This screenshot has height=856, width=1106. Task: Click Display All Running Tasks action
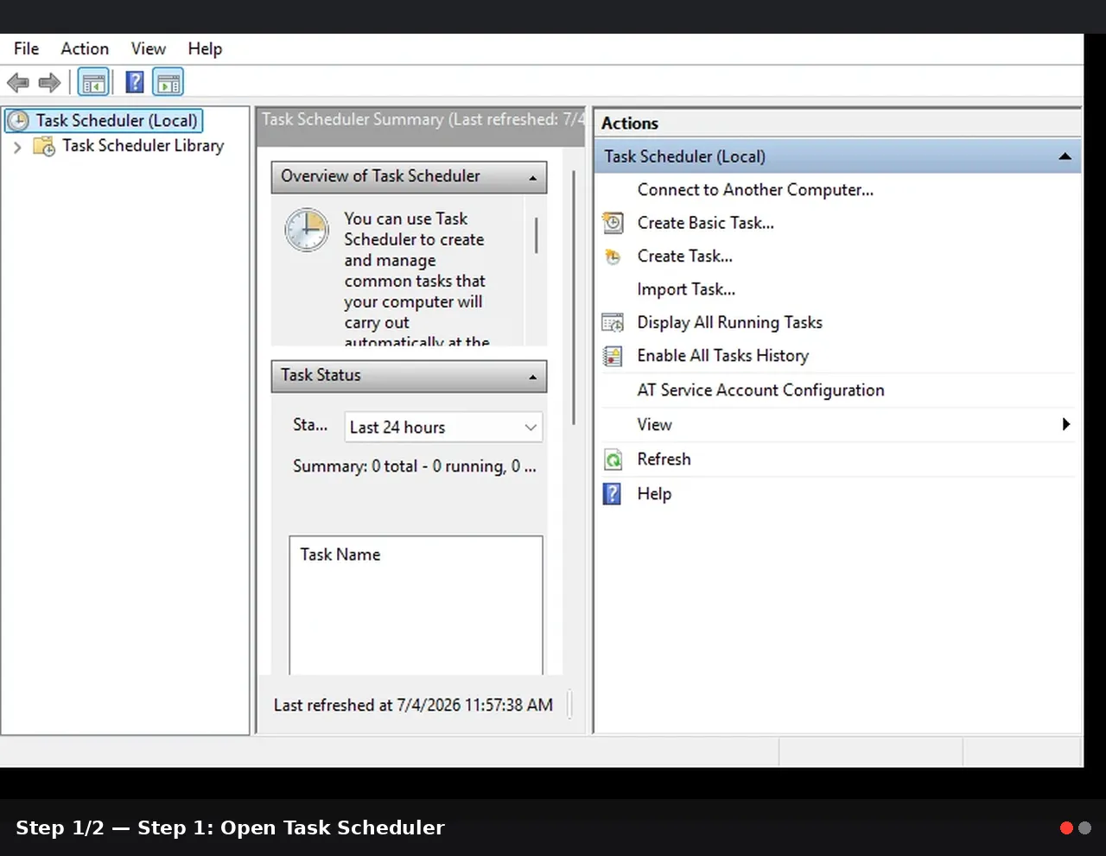729,323
